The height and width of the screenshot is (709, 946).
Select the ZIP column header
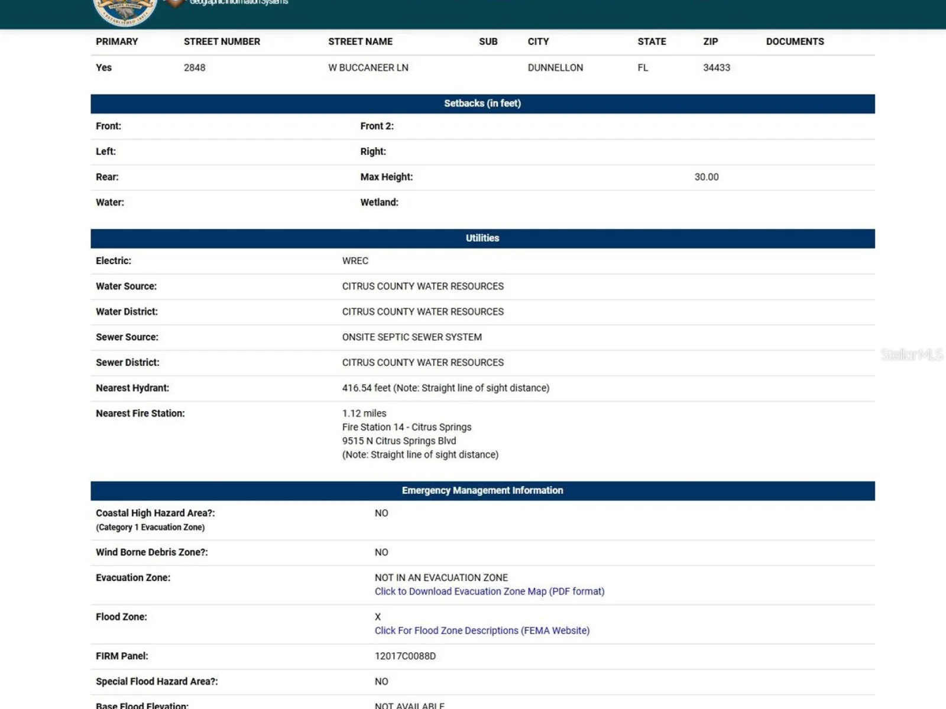point(711,41)
